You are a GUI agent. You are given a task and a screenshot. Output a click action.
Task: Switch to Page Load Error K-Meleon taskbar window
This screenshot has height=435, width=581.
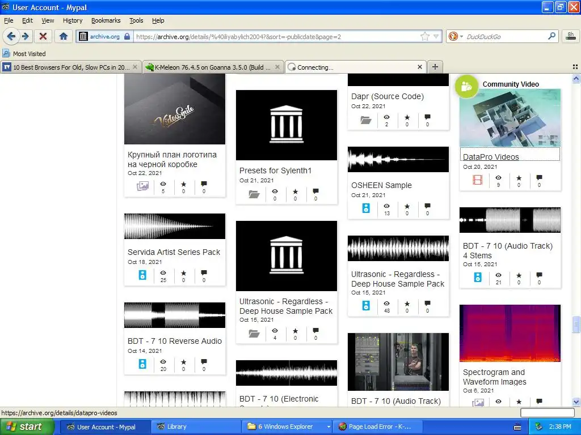pos(377,427)
